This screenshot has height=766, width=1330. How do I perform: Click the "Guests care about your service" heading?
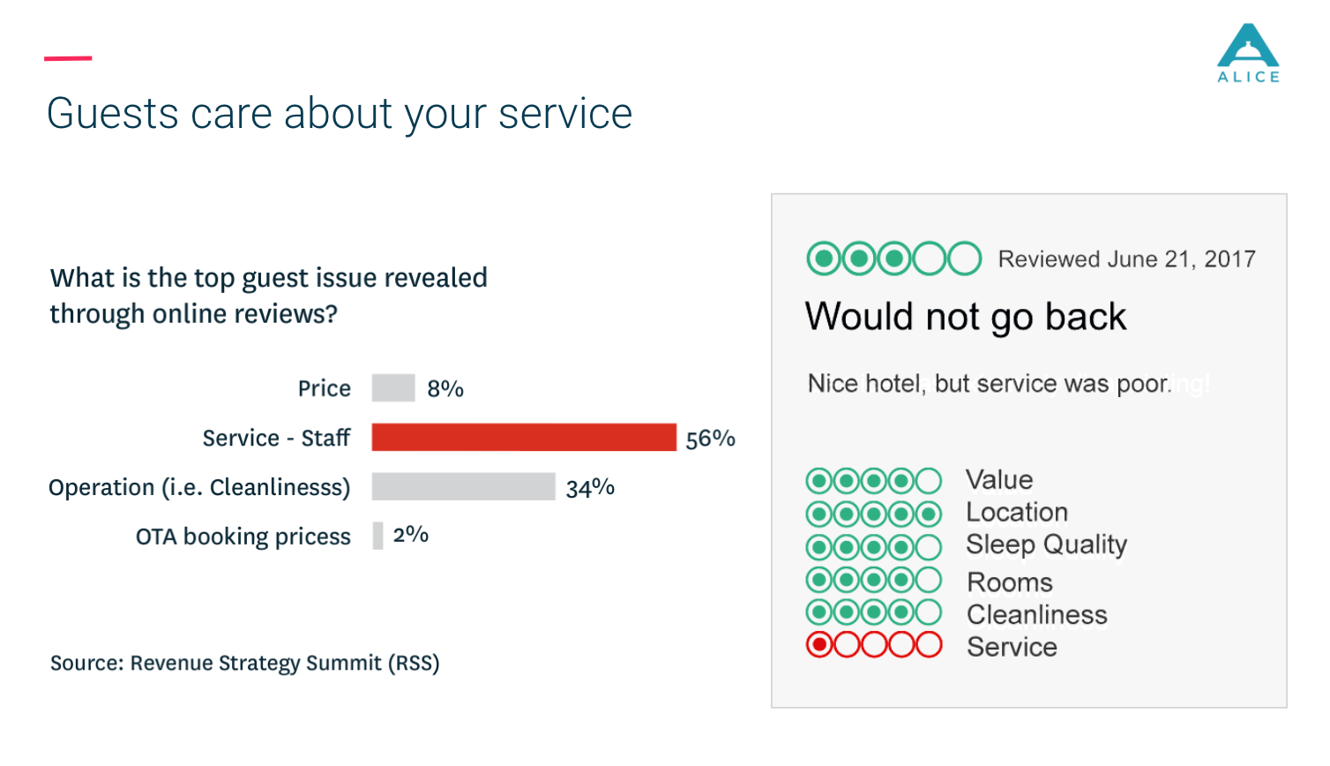340,114
